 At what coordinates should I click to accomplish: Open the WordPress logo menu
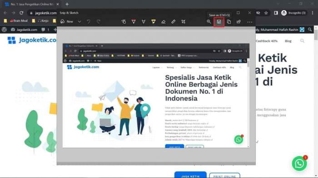(4, 29)
